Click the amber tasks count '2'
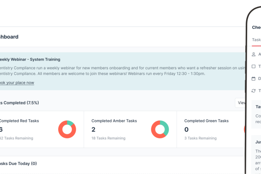This screenshot has width=261, height=174. point(94,130)
